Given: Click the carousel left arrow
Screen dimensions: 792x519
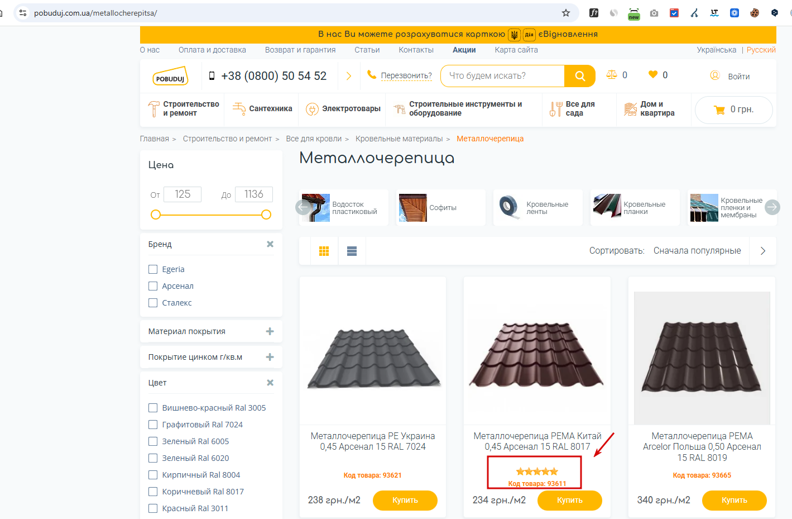Looking at the screenshot, I should click(303, 207).
